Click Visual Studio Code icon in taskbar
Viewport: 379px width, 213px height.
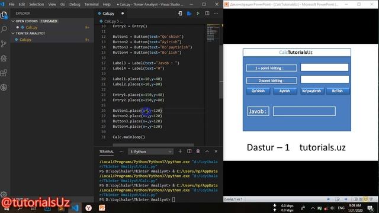tap(75, 208)
